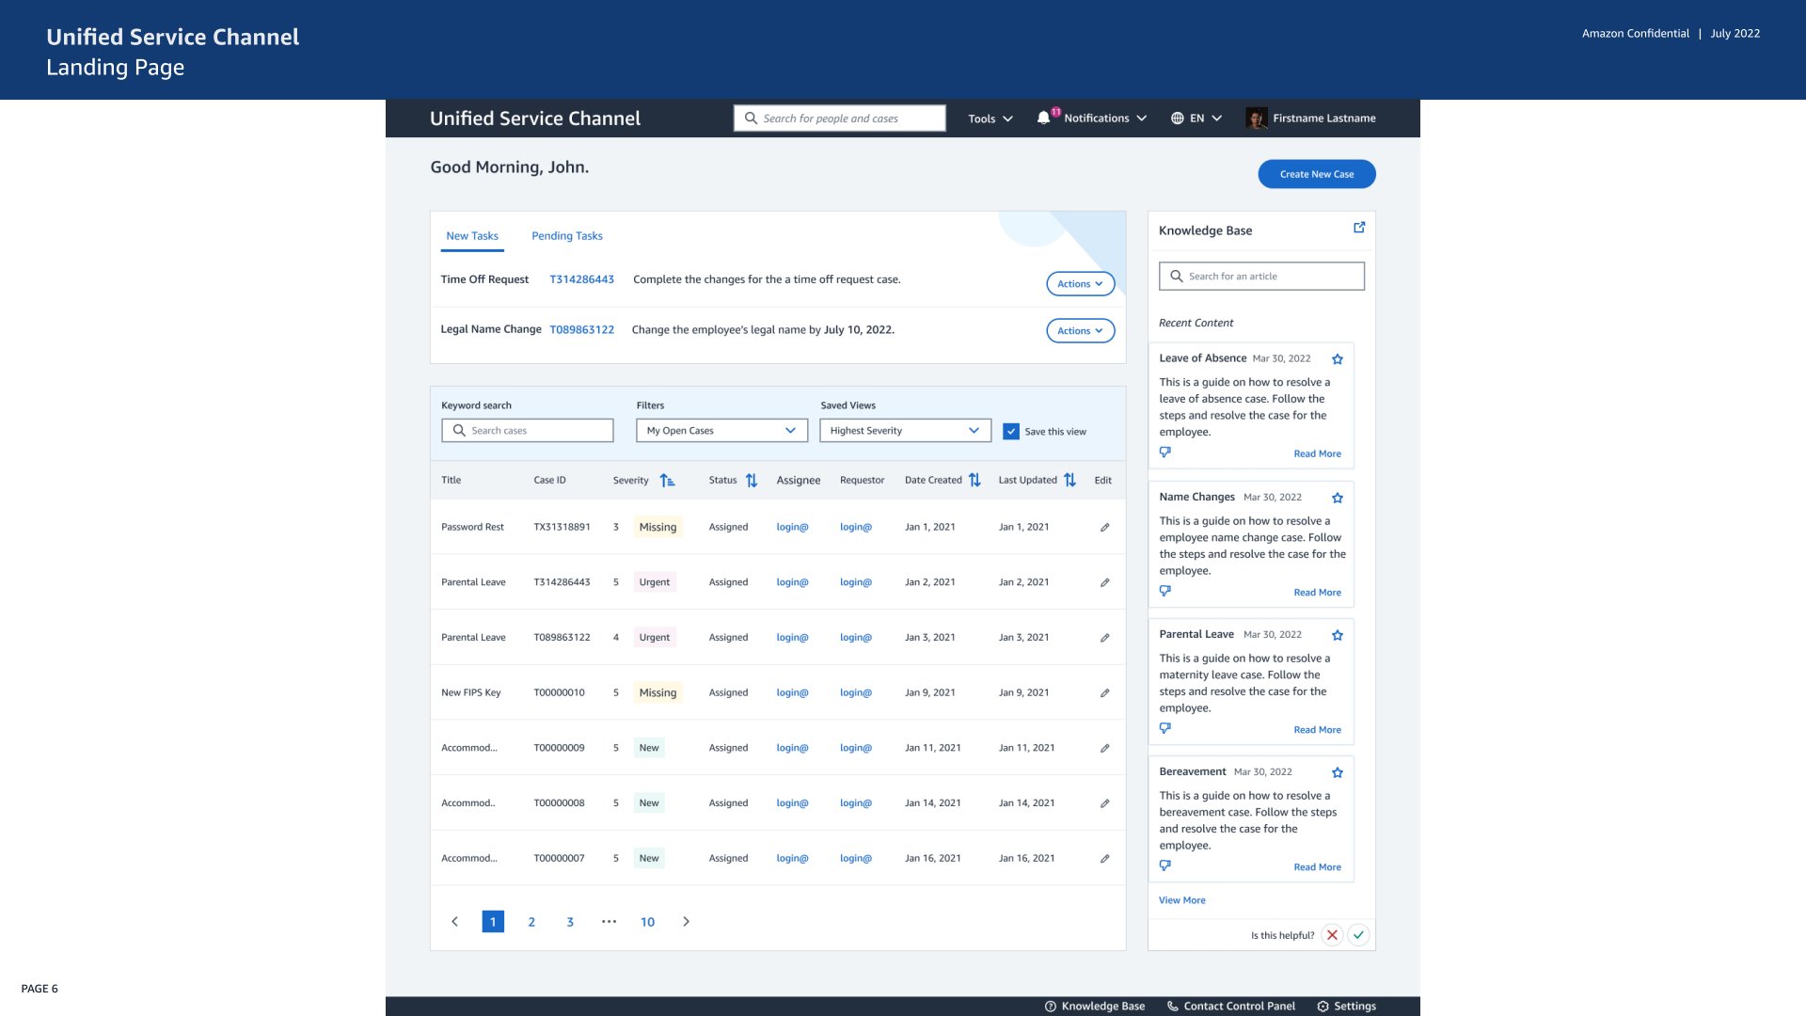Expand the Tools menu dropdown
1806x1016 pixels.
coord(990,119)
